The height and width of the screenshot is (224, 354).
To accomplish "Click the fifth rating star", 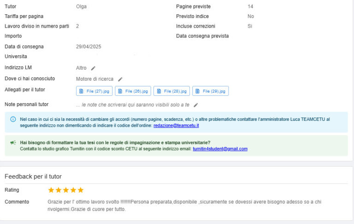I will 81,190.
